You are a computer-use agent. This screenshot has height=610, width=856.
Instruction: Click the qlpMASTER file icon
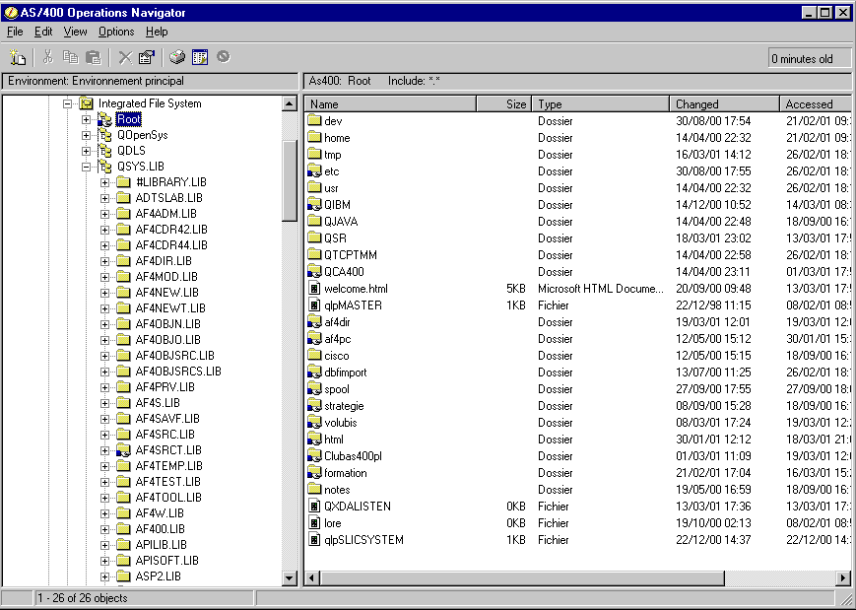(314, 305)
